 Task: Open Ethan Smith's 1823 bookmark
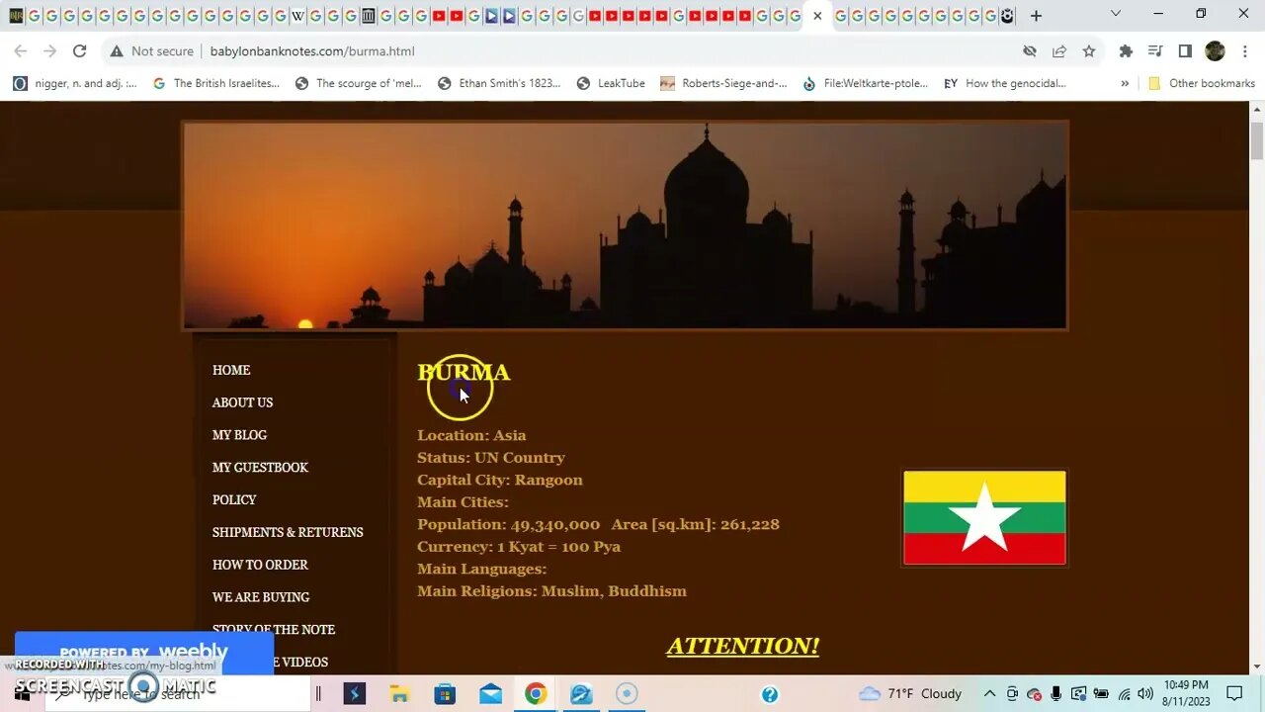tap(500, 84)
